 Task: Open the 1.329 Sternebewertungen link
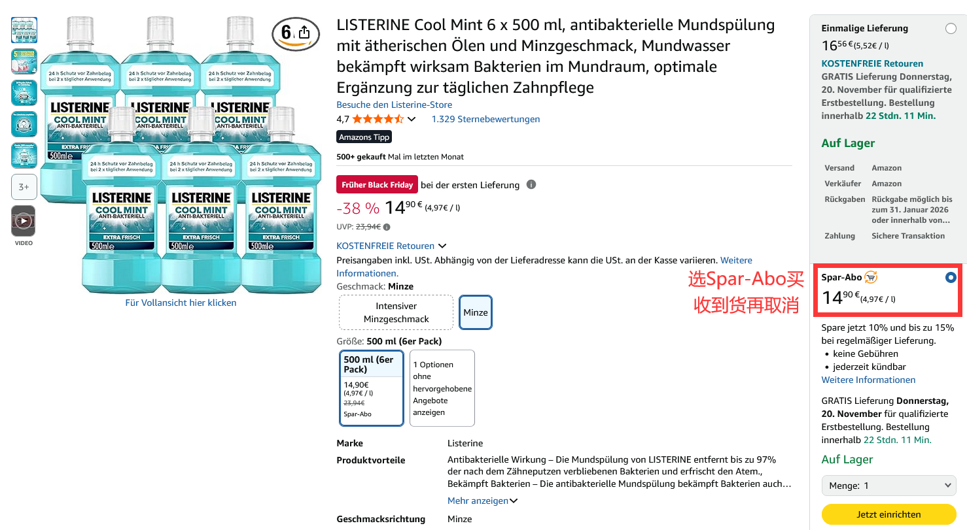485,119
